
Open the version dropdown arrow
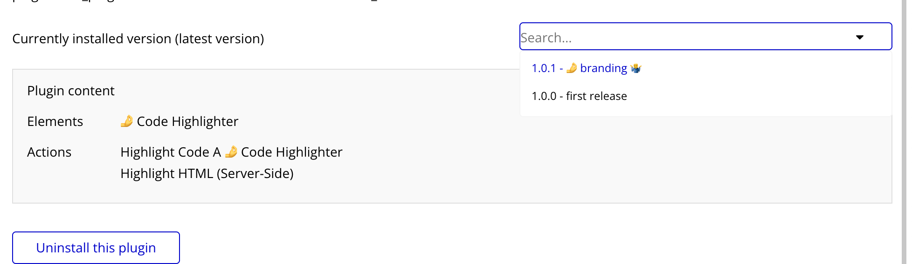point(860,37)
